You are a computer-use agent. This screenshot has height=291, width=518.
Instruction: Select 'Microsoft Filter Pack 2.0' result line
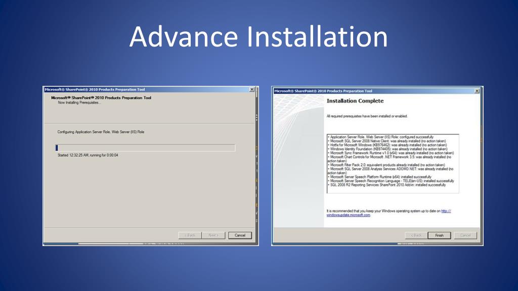coord(386,165)
